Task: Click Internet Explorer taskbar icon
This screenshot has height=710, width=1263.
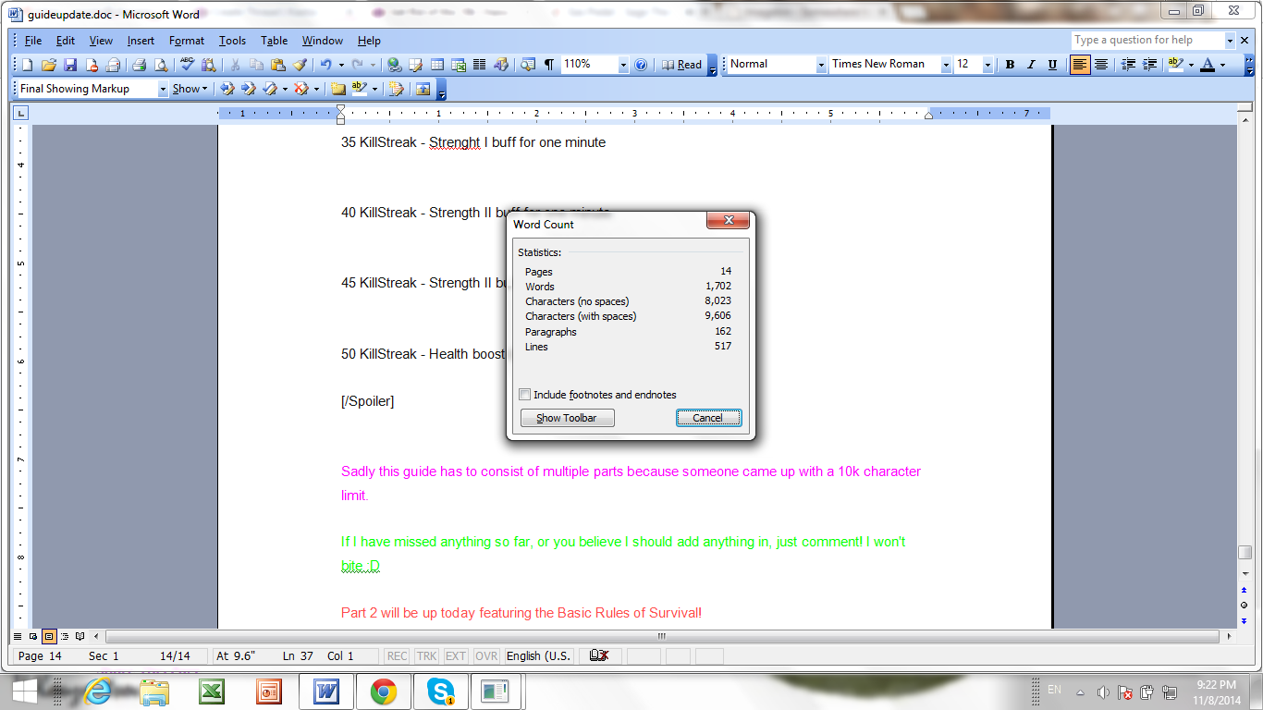Action: 98,692
